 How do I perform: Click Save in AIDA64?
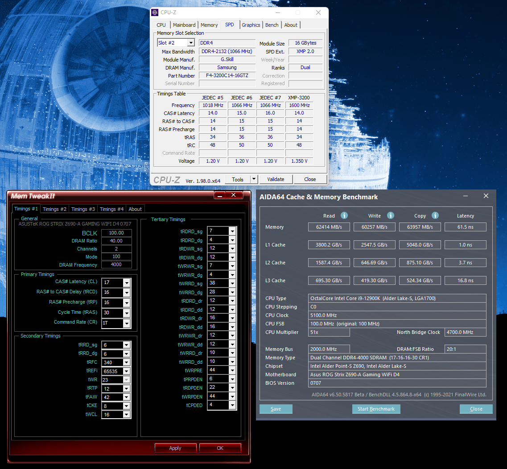pyautogui.click(x=276, y=409)
